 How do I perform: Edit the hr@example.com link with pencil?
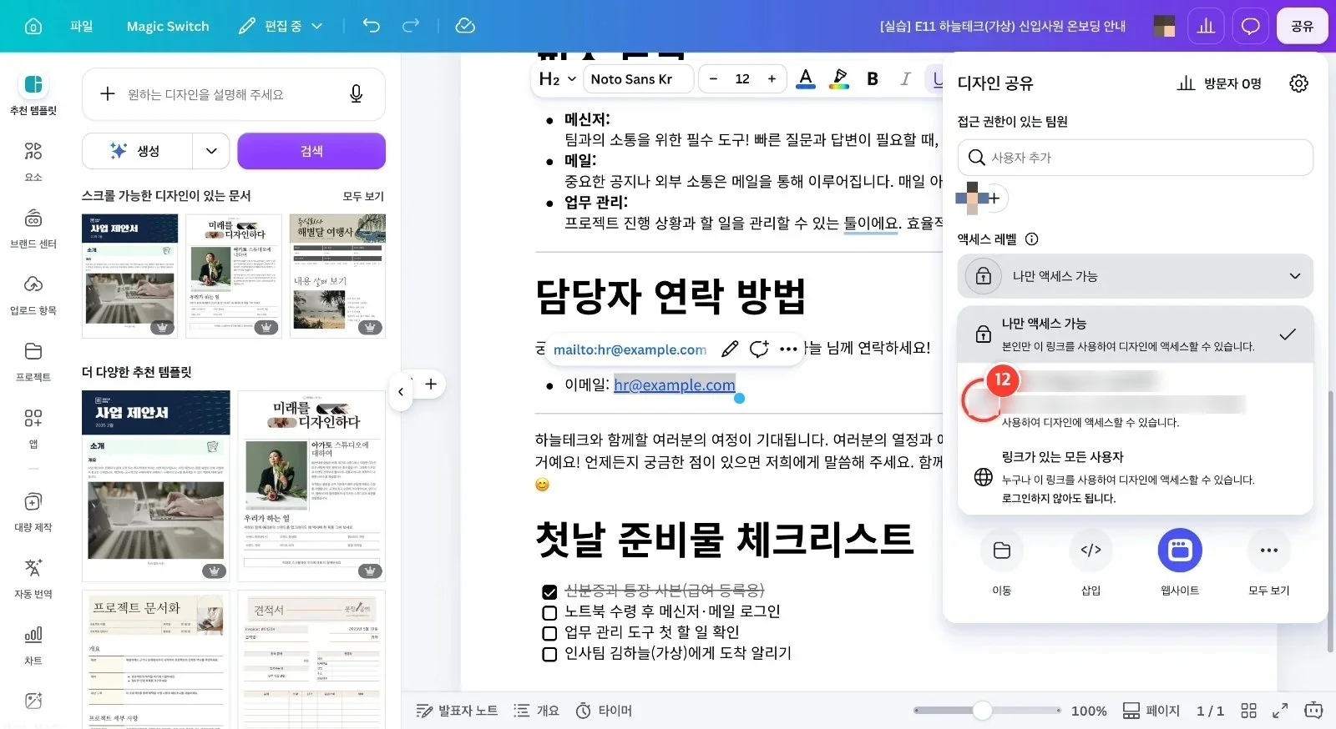point(730,349)
